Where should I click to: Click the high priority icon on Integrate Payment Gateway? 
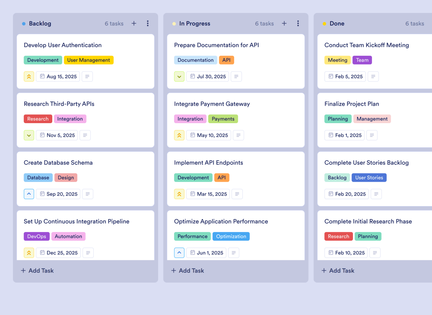(179, 135)
